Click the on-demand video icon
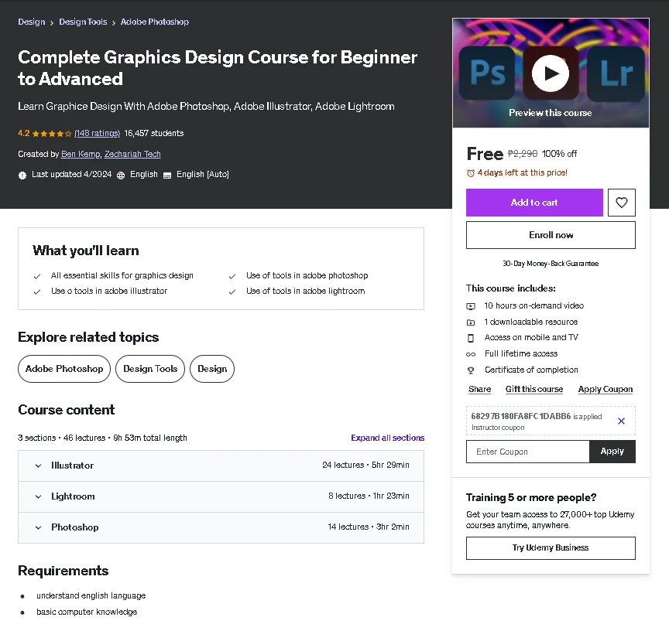669x631 pixels. point(471,306)
